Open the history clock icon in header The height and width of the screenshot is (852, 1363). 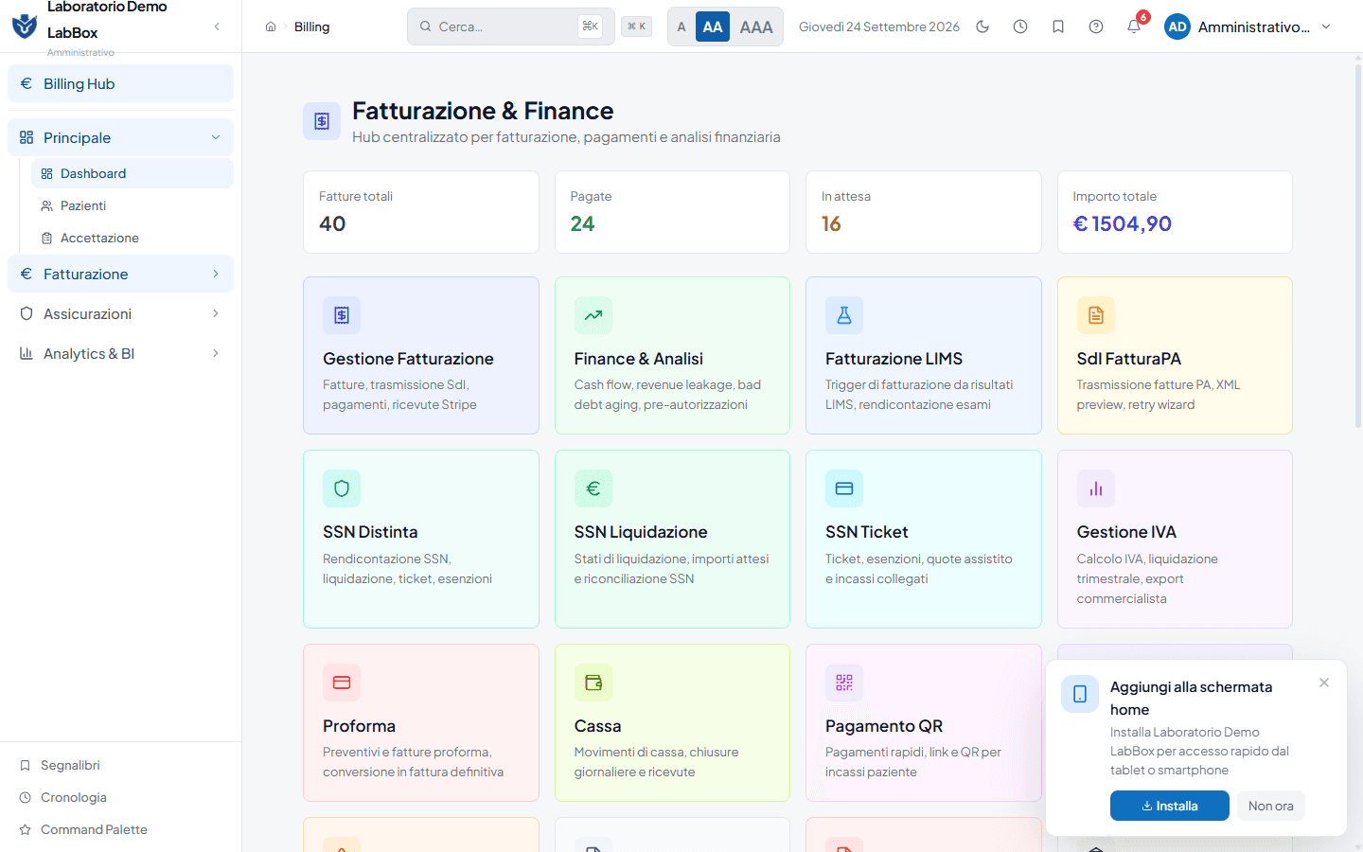pyautogui.click(x=1020, y=27)
